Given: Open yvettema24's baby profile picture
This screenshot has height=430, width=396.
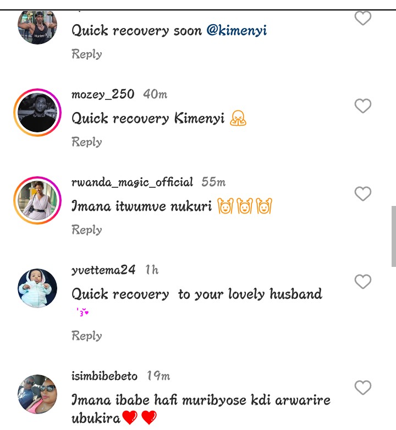Looking at the screenshot, I should pos(37,288).
